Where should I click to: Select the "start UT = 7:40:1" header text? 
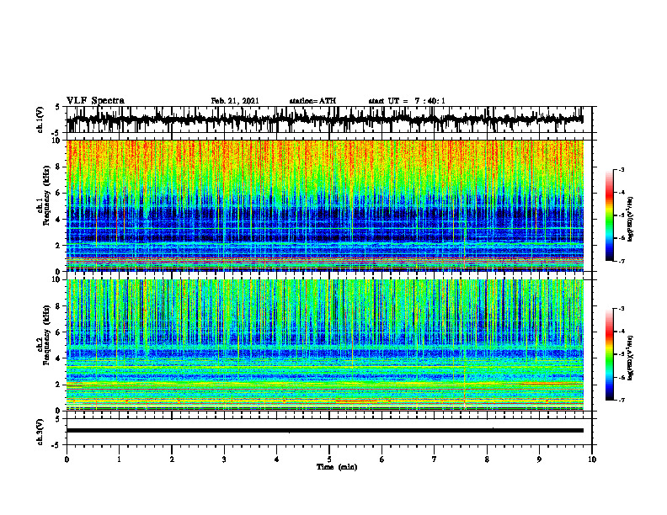pyautogui.click(x=407, y=101)
